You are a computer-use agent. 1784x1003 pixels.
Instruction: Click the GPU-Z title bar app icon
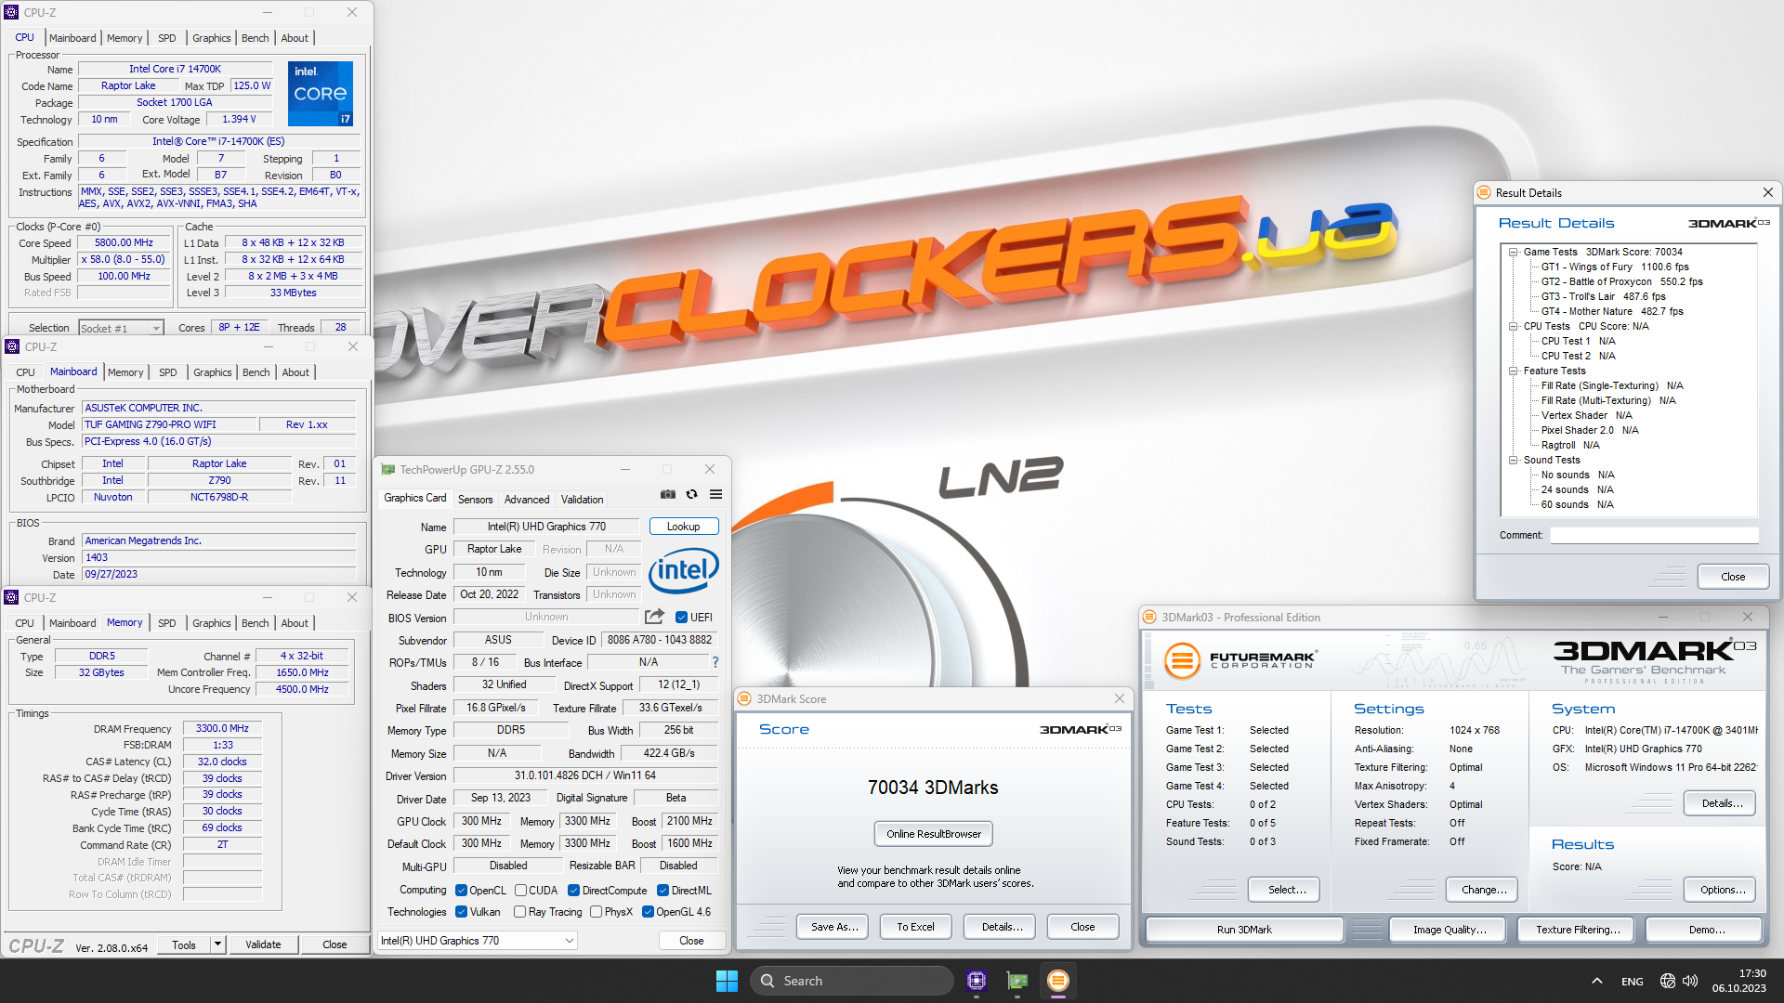388,469
